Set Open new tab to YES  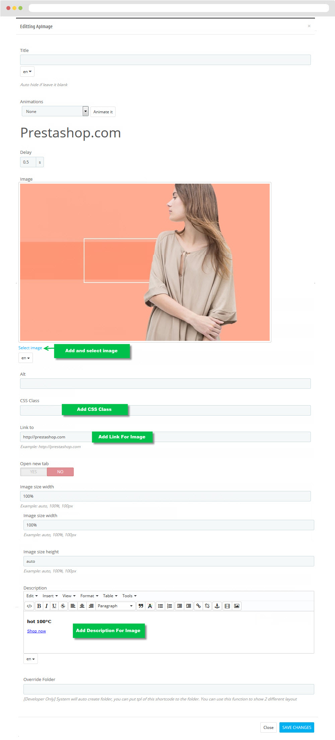33,472
